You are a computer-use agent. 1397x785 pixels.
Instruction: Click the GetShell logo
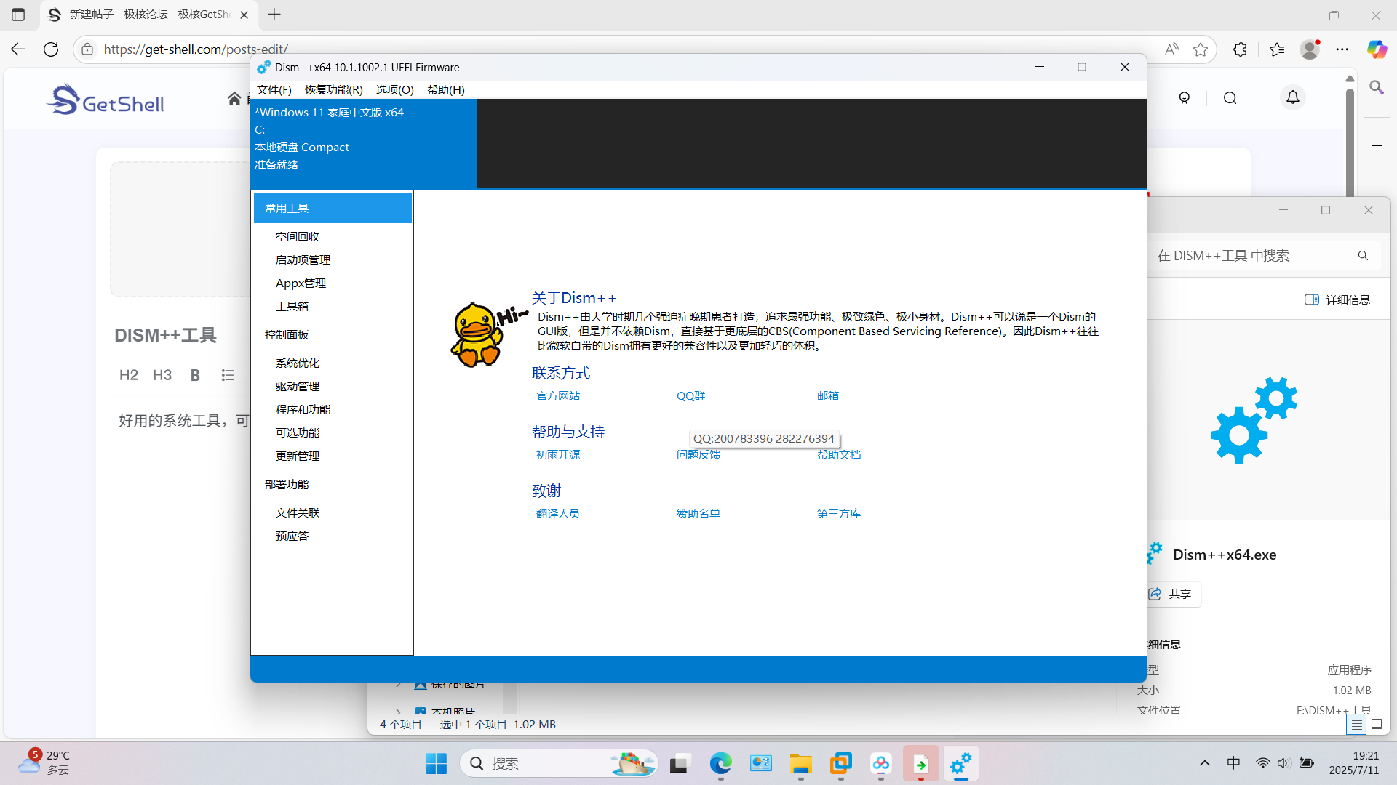(106, 100)
